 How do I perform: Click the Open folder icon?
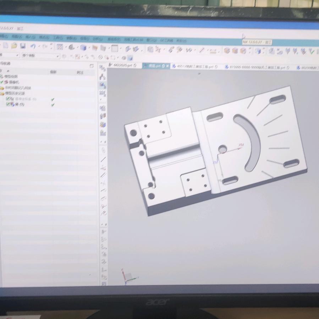(x=14, y=46)
